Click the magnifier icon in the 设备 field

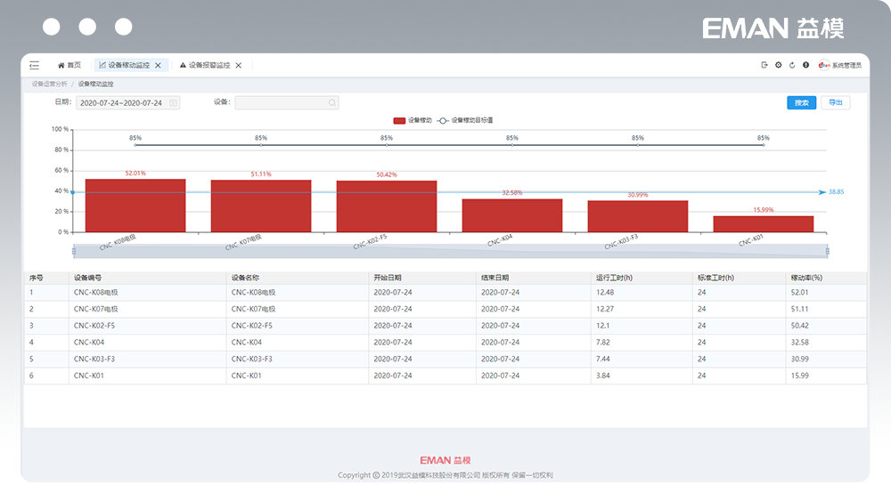[332, 103]
